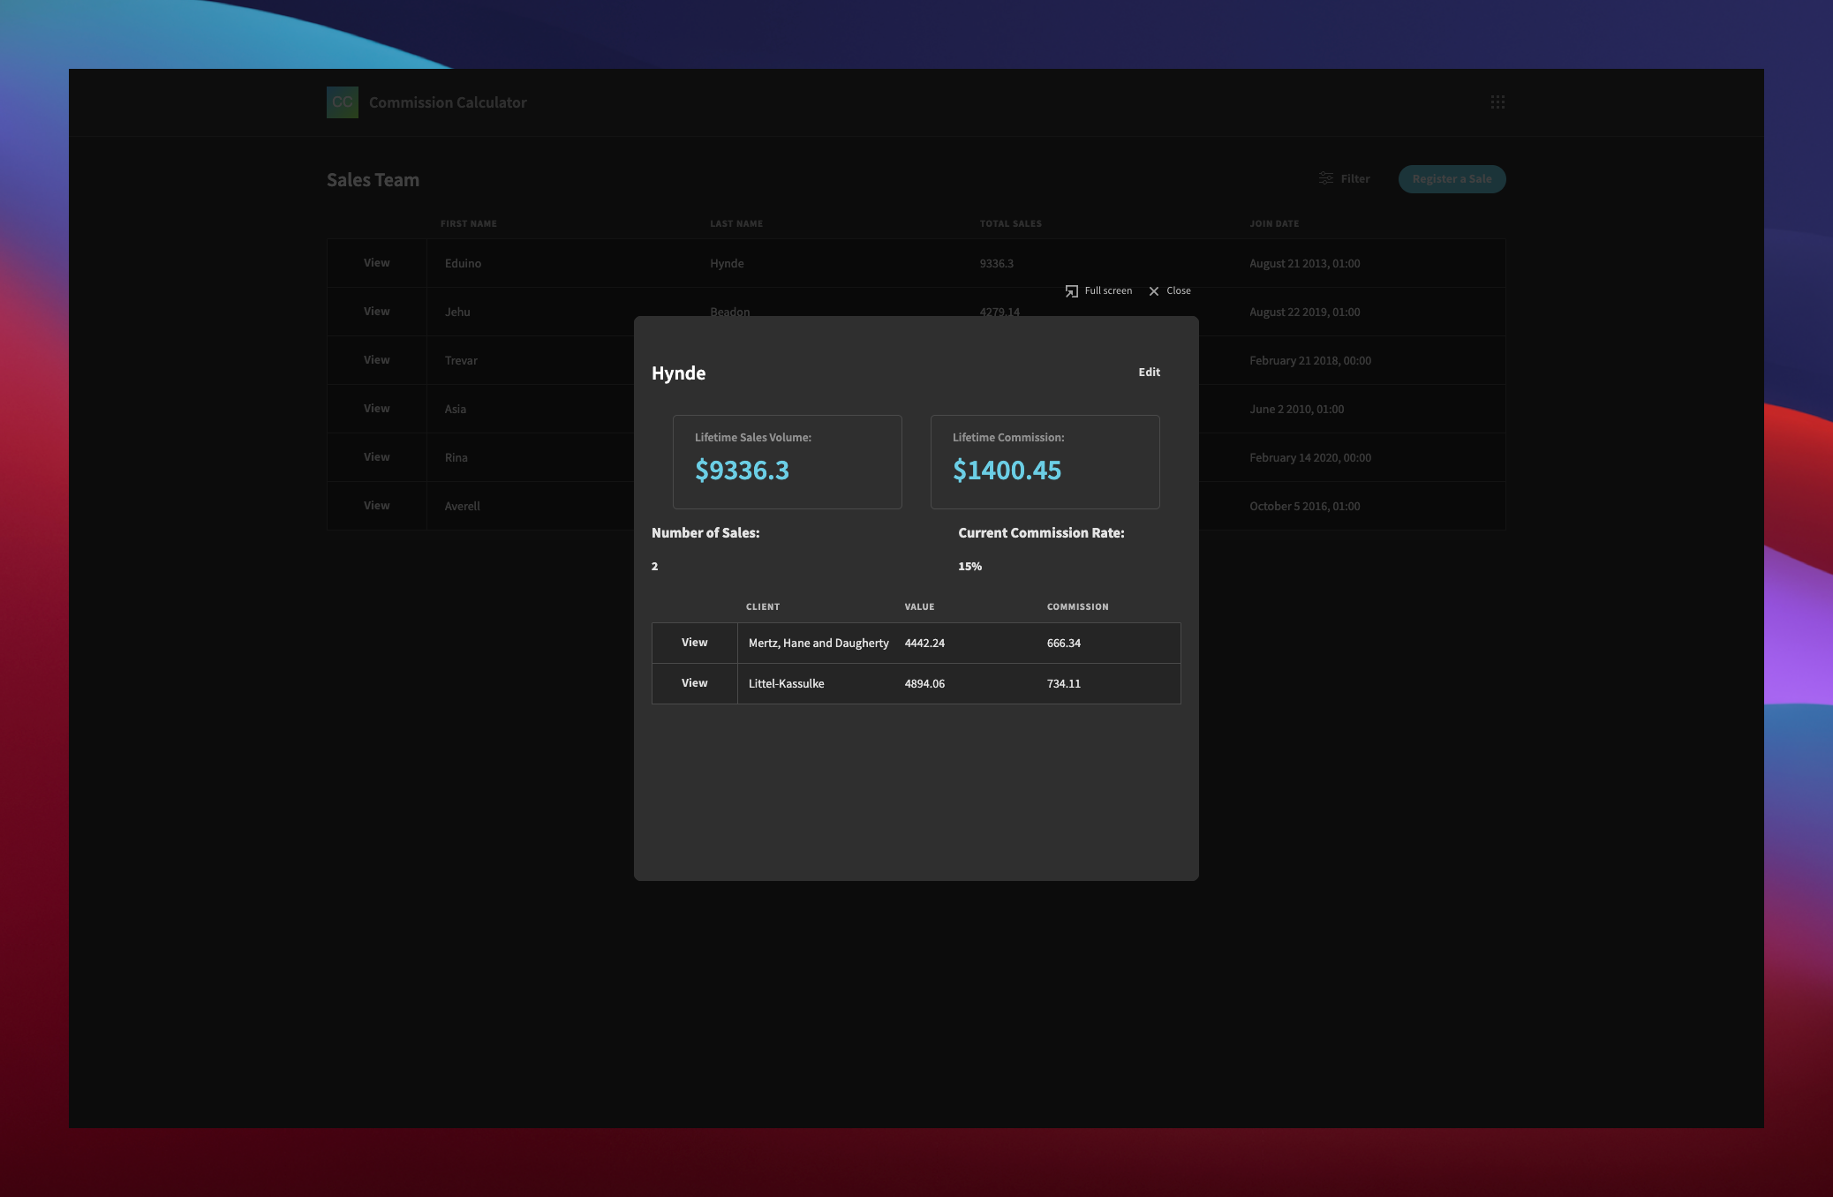Select the Lifetime Sales Volume card
1833x1197 pixels.
click(788, 461)
